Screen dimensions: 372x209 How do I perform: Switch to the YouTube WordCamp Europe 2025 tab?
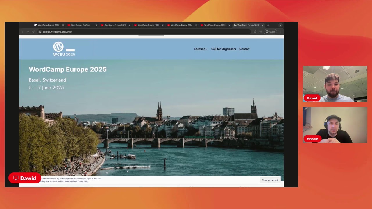(214, 25)
